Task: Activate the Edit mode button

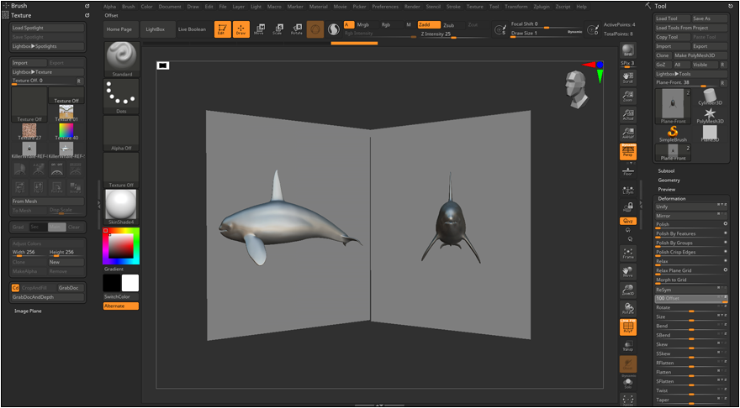Action: click(222, 29)
